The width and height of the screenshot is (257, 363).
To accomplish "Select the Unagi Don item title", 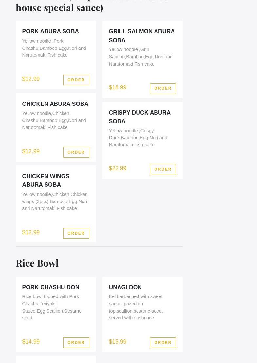I will tap(125, 287).
